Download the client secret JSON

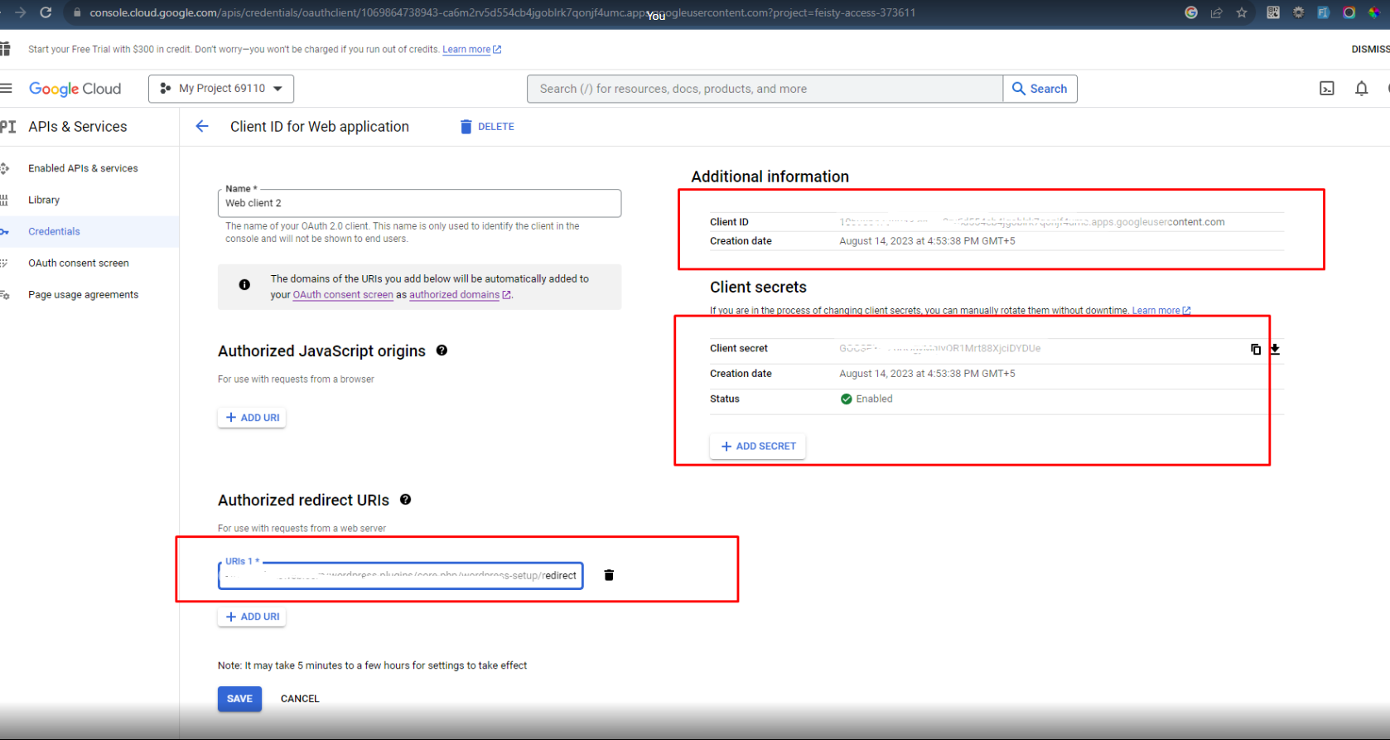[x=1275, y=350]
